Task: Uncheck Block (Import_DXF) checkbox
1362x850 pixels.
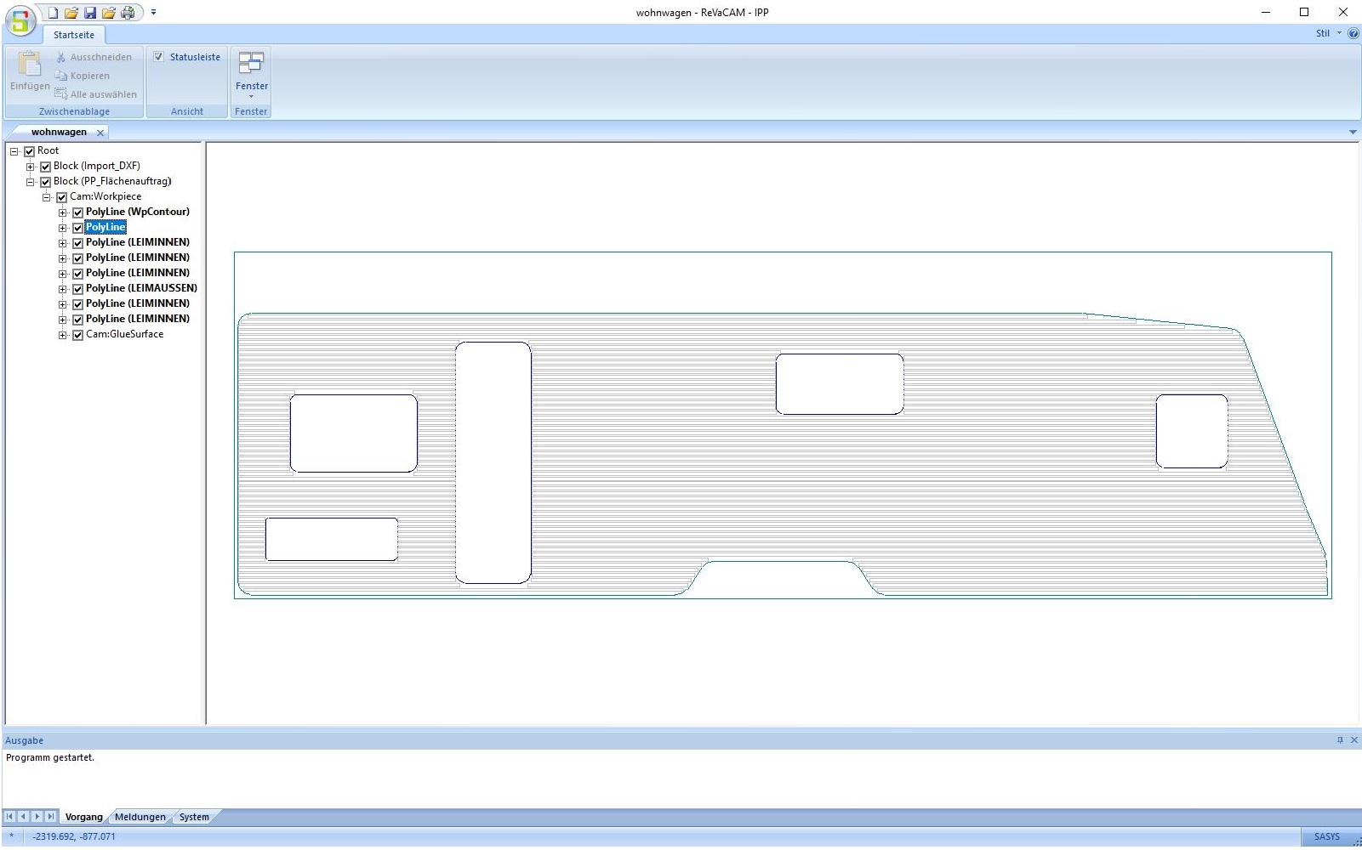Action: click(x=45, y=167)
